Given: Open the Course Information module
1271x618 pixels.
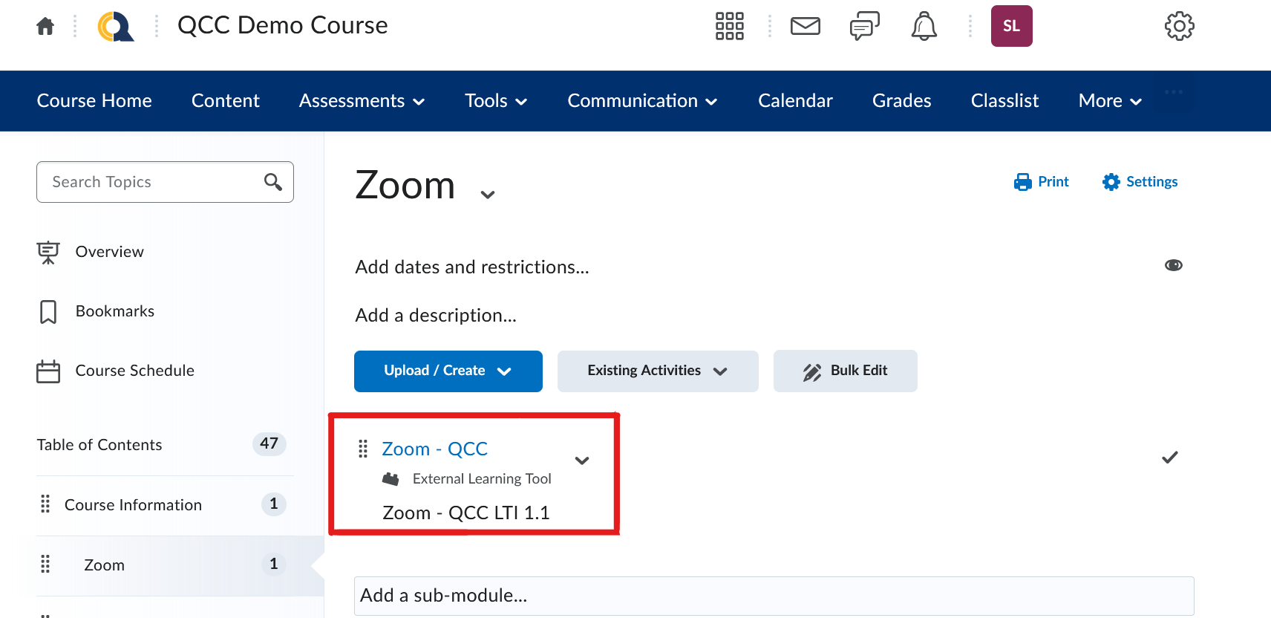Looking at the screenshot, I should coord(133,505).
